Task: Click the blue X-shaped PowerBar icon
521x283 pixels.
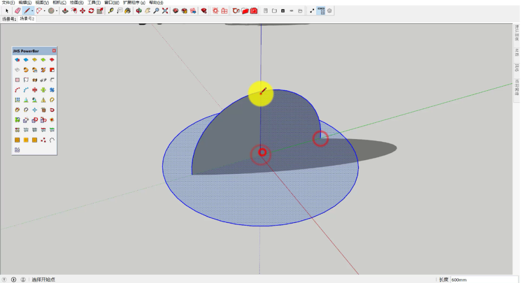Action: pyautogui.click(x=52, y=90)
